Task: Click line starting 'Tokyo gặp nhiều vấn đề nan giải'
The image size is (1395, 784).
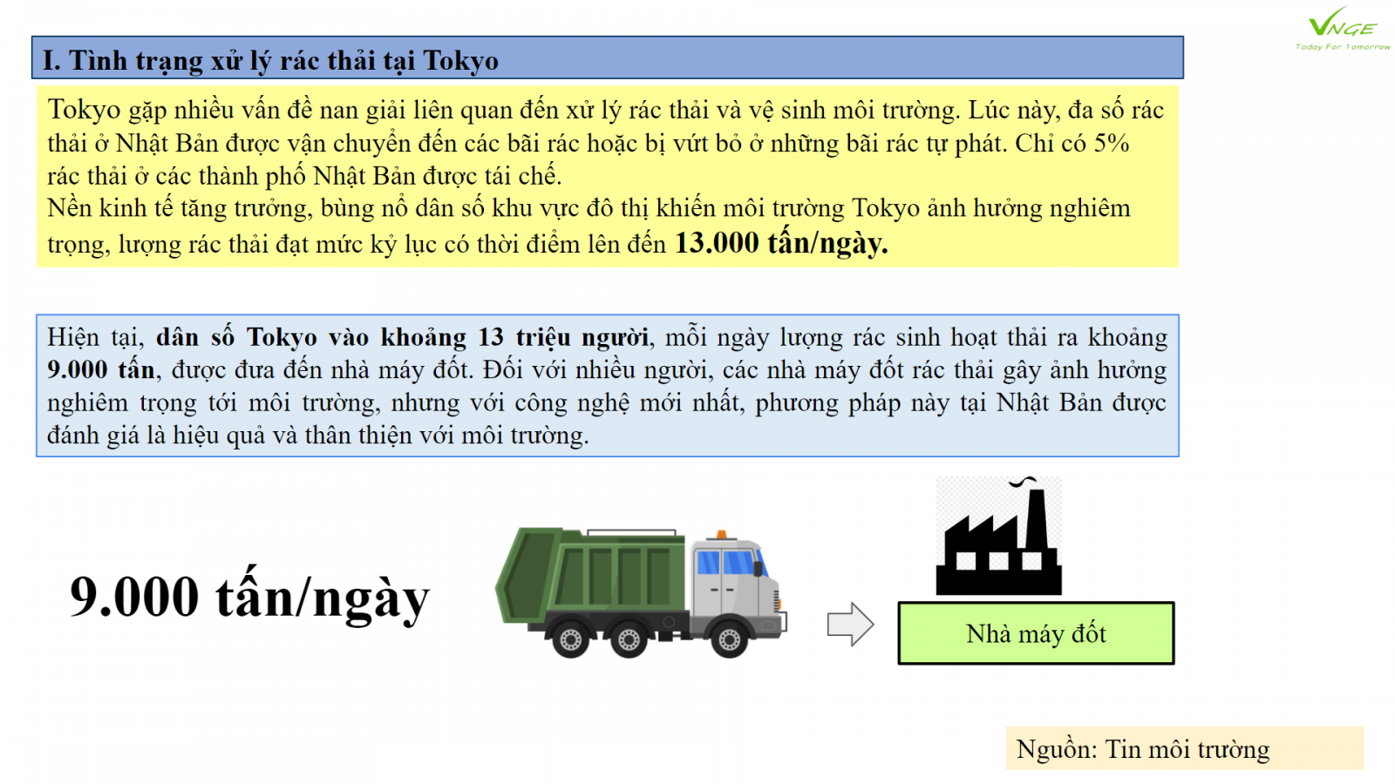Action: [606, 111]
